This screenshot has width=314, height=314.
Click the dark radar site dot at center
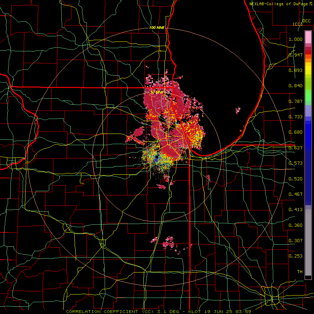tap(157, 157)
